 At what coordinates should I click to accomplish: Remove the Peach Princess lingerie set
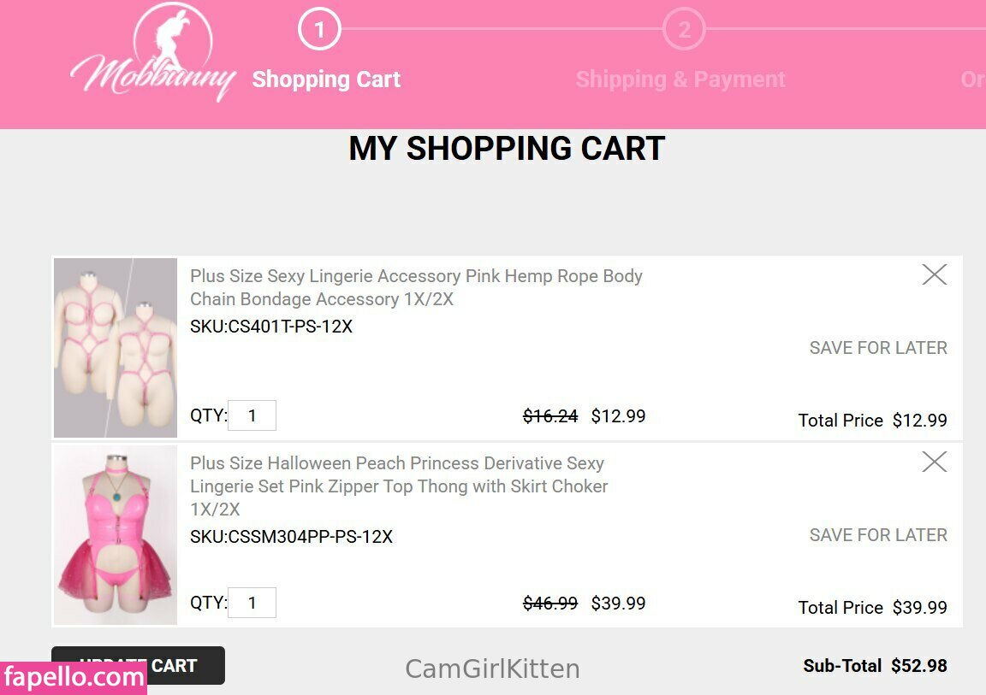tap(935, 462)
